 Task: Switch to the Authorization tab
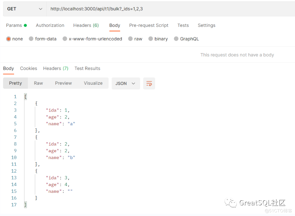pos(50,25)
